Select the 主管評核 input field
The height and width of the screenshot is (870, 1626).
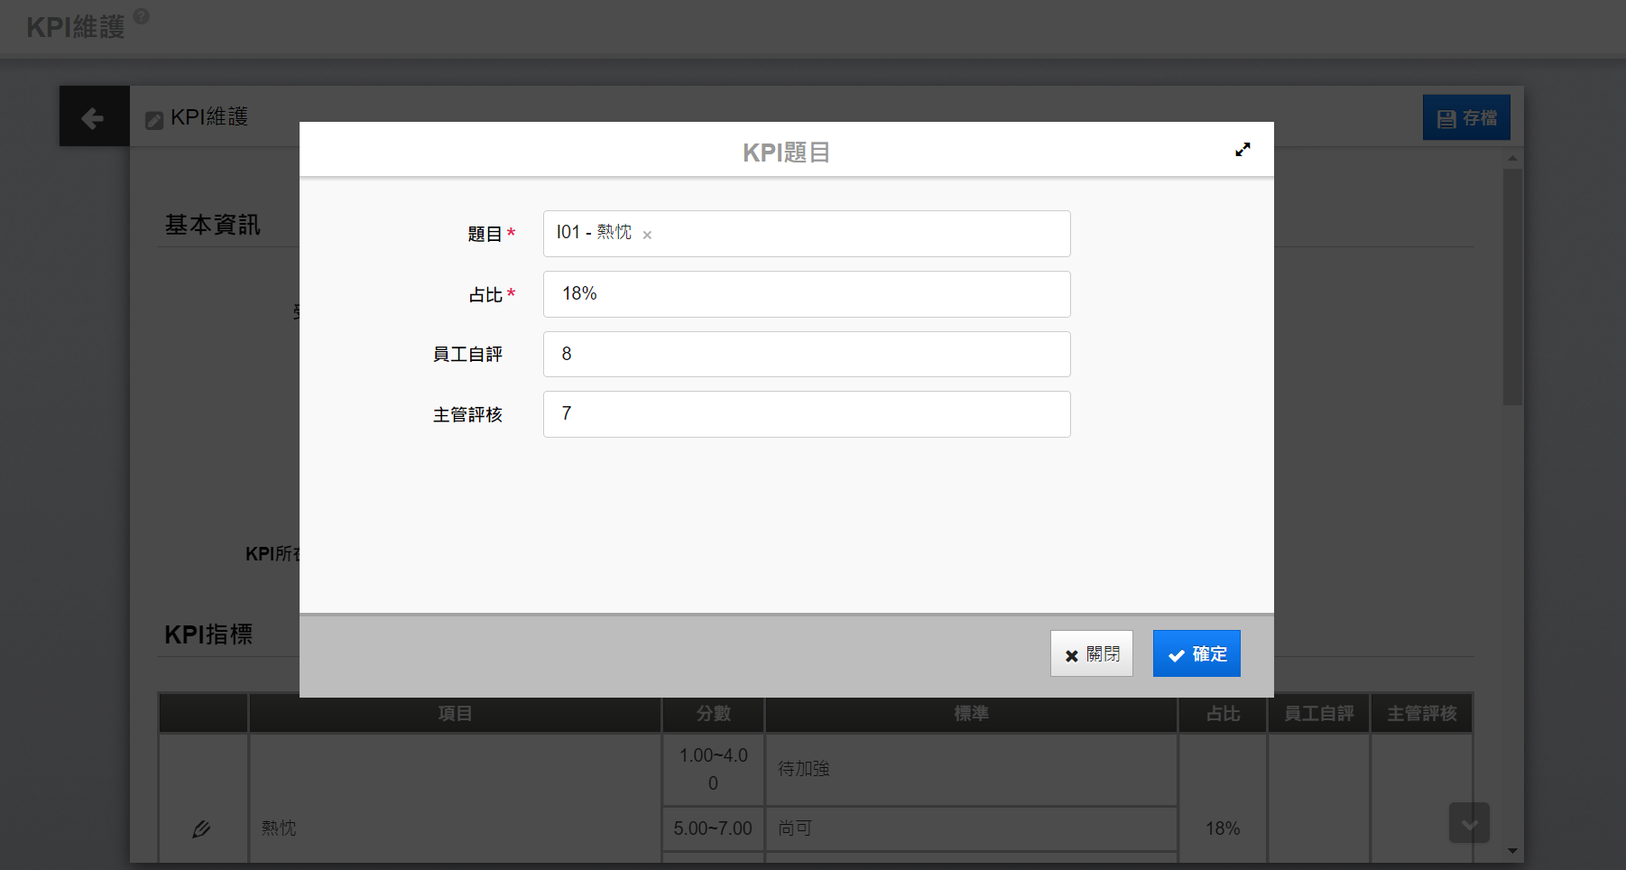pyautogui.click(x=806, y=414)
